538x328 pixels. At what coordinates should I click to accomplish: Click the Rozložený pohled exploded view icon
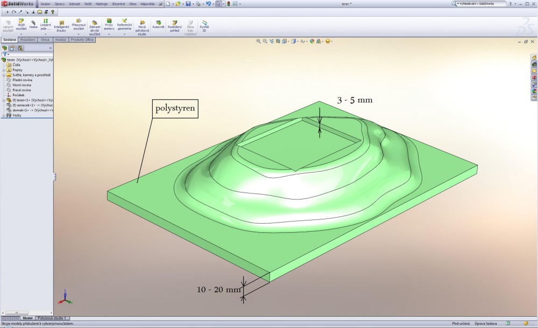tap(175, 23)
